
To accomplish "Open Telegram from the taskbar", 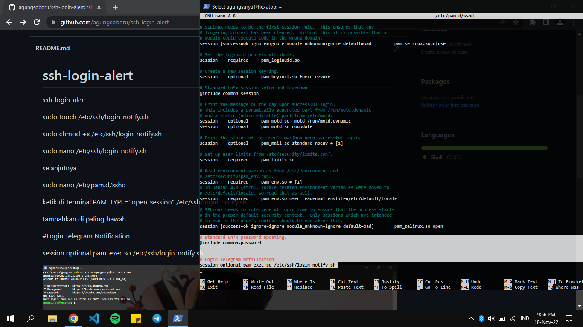I will (x=157, y=318).
